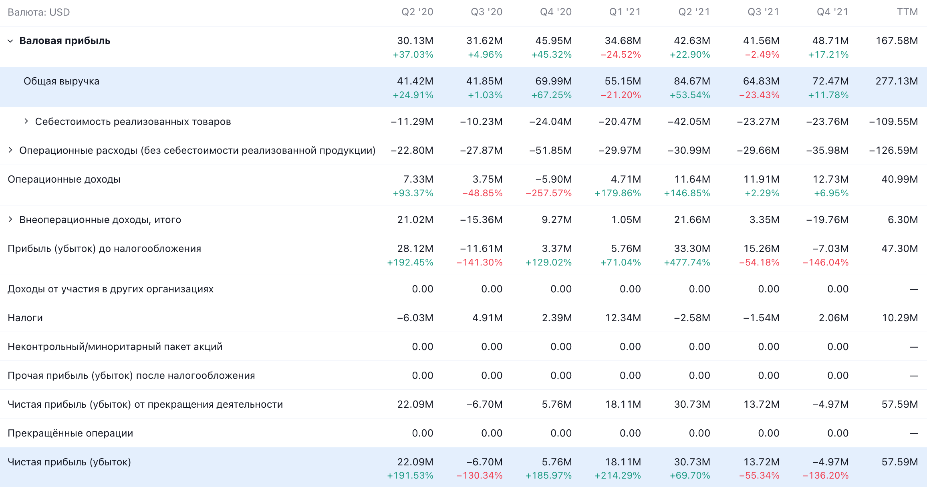The height and width of the screenshot is (487, 927).
Task: Click the Валовая прибыль row label
Action: 65,41
